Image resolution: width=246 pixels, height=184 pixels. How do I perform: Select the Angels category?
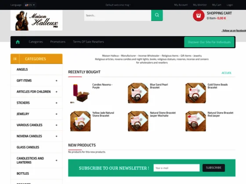36,70
